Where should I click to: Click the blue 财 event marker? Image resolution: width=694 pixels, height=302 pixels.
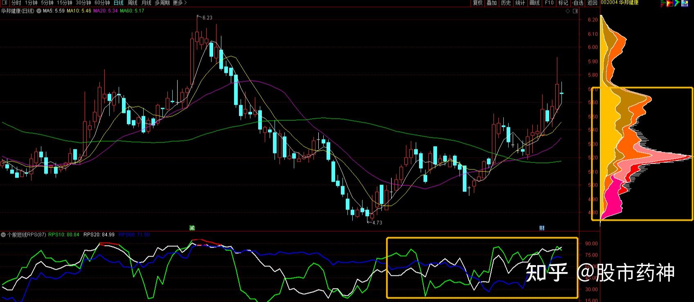pos(542,228)
